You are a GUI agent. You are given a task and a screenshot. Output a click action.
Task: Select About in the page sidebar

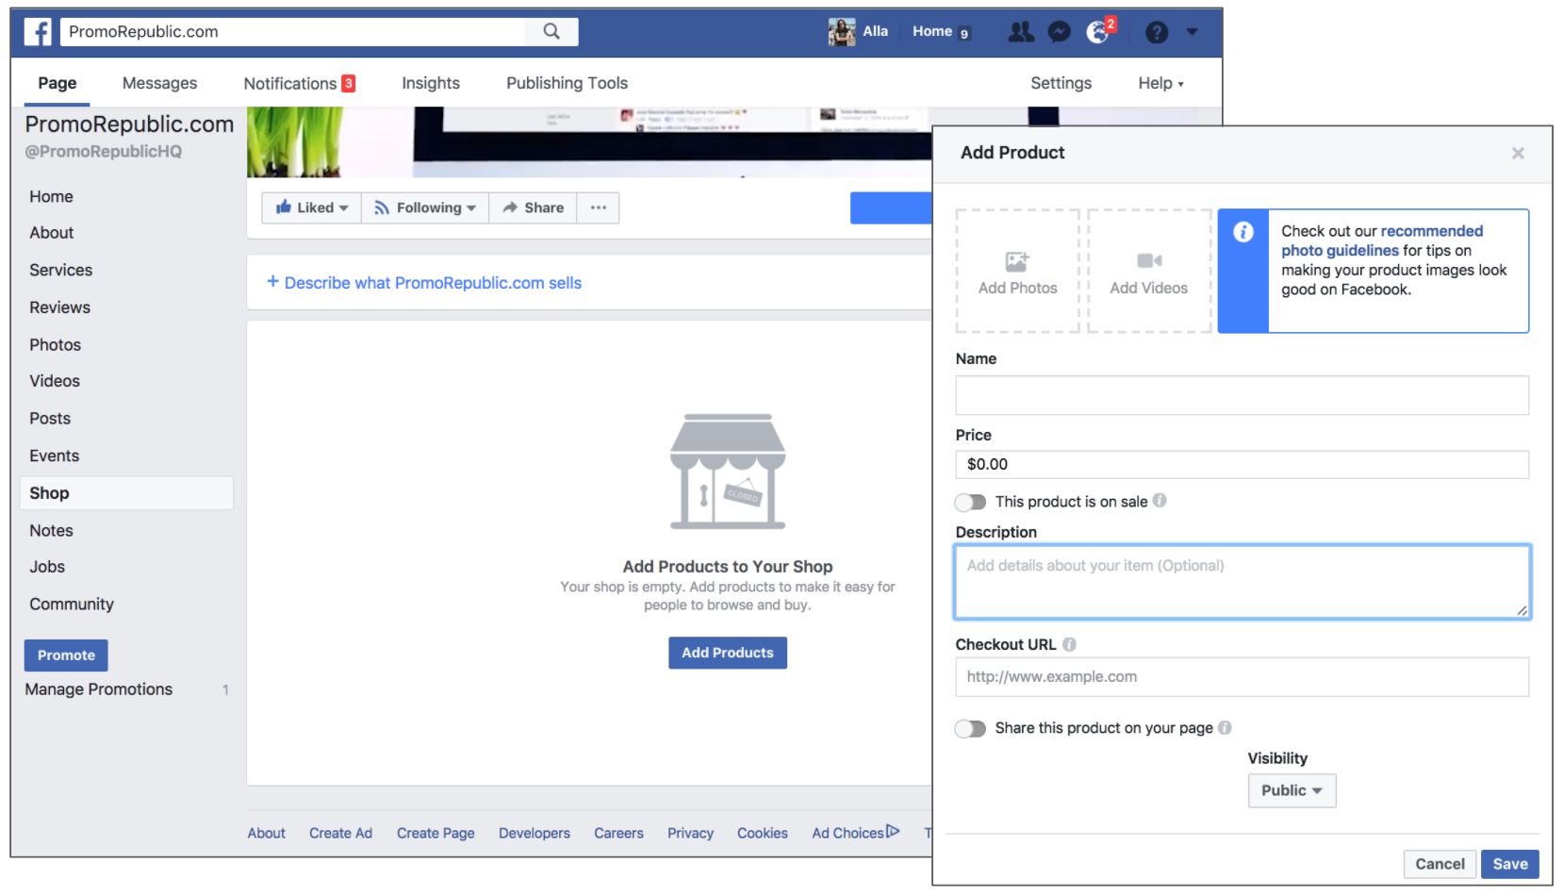[x=51, y=232]
